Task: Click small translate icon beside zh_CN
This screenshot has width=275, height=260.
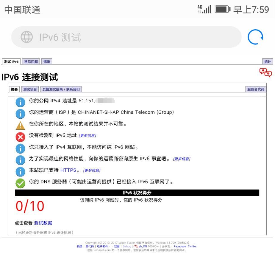Action: pyautogui.click(x=136, y=246)
